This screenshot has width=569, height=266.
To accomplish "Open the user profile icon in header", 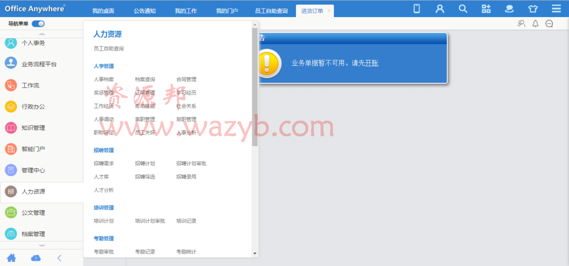I will [x=440, y=9].
